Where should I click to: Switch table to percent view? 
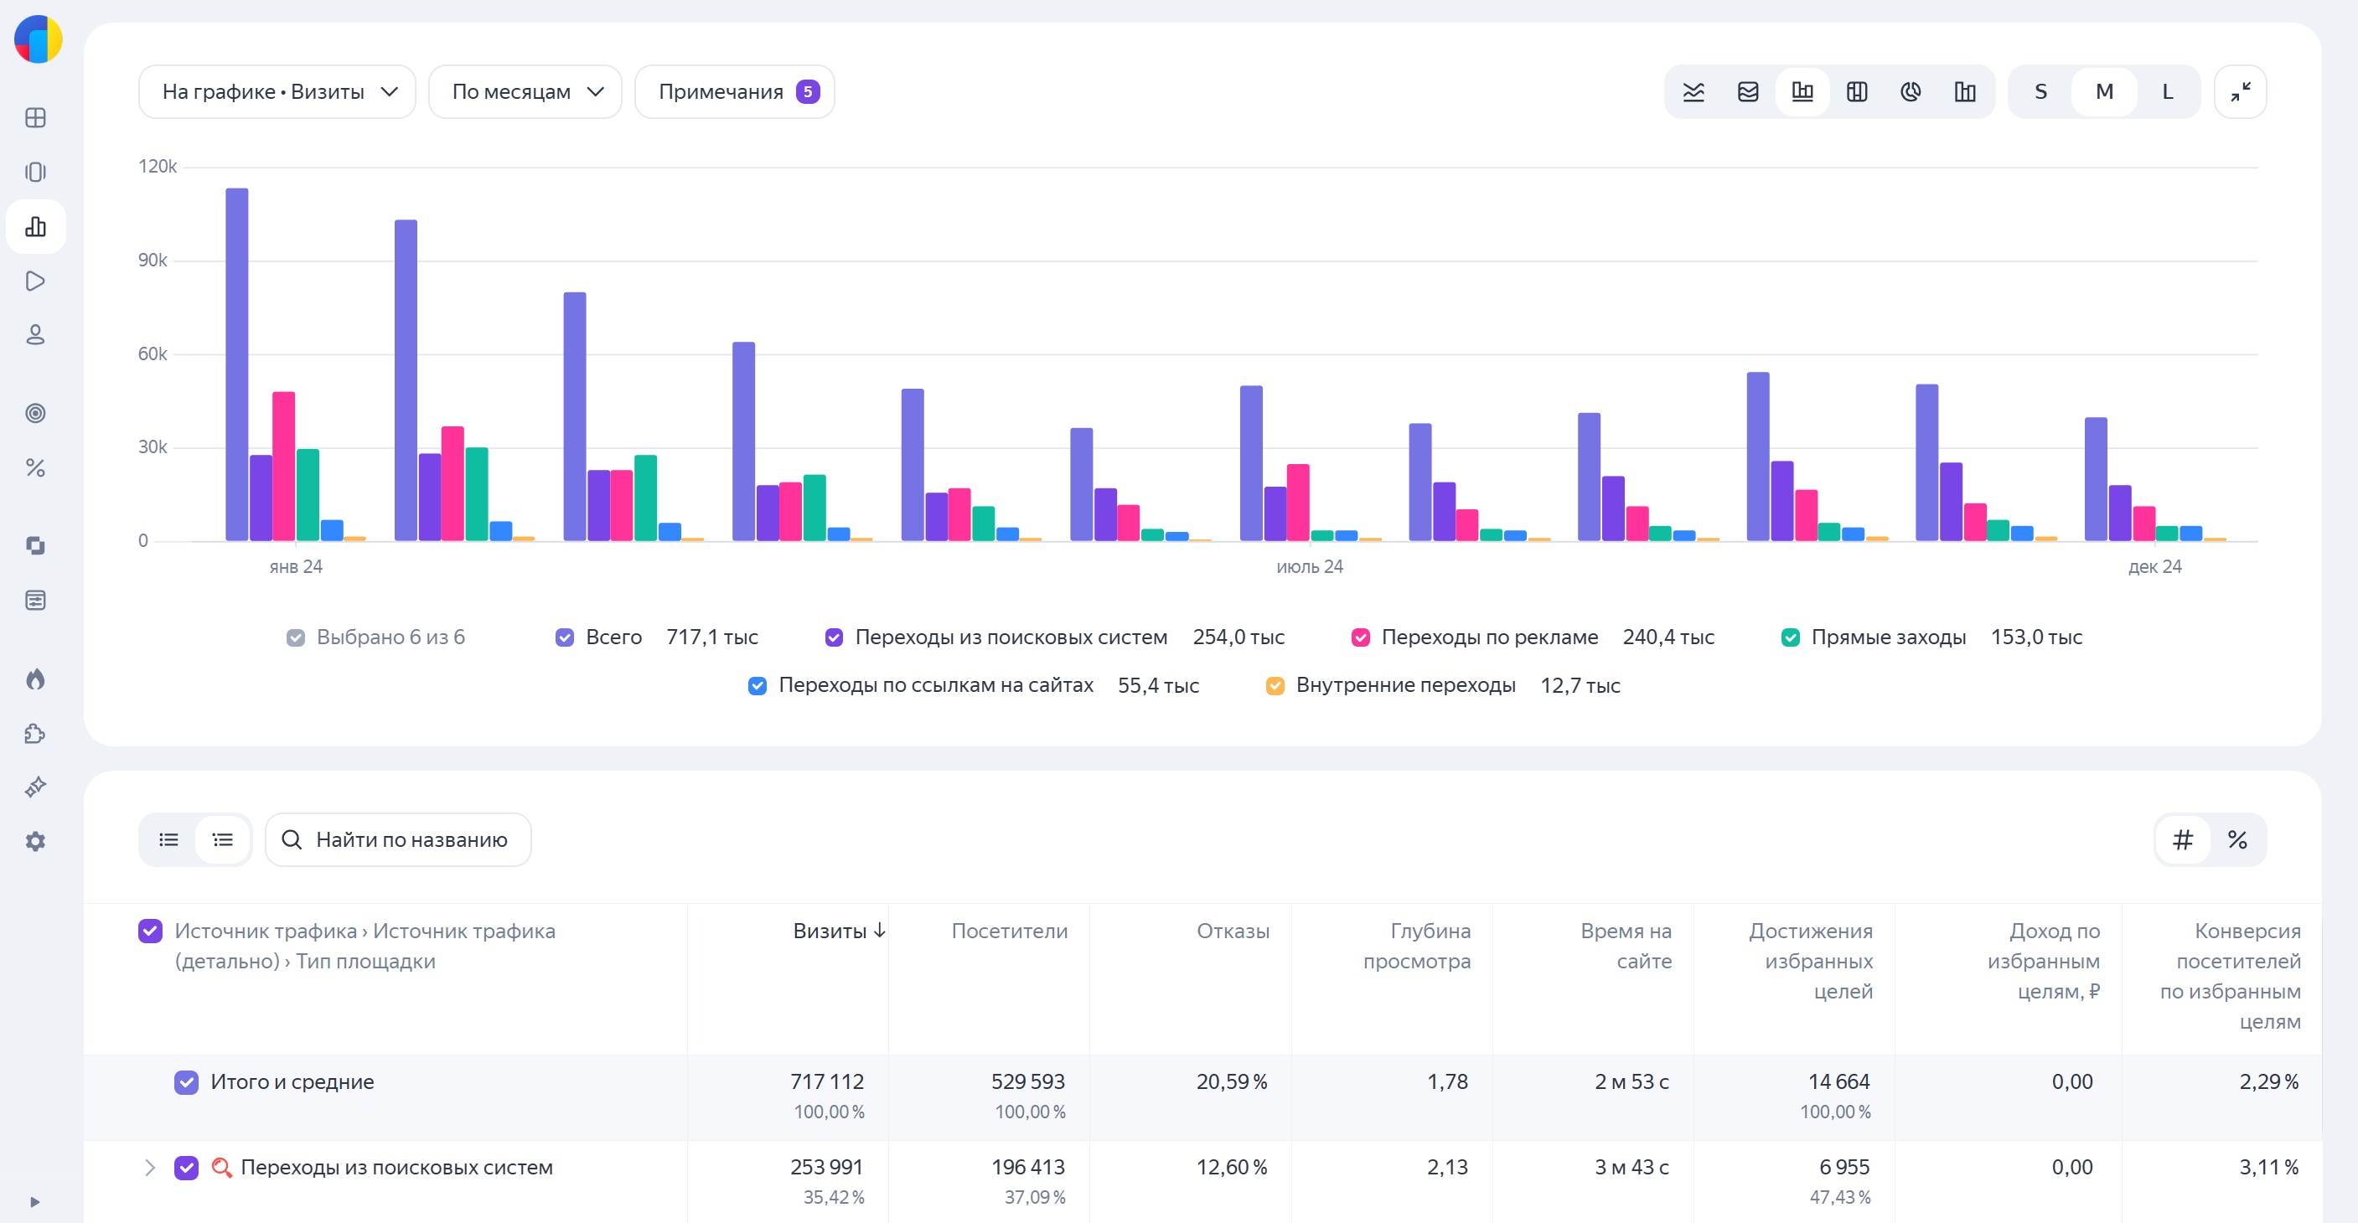pyautogui.click(x=2237, y=839)
